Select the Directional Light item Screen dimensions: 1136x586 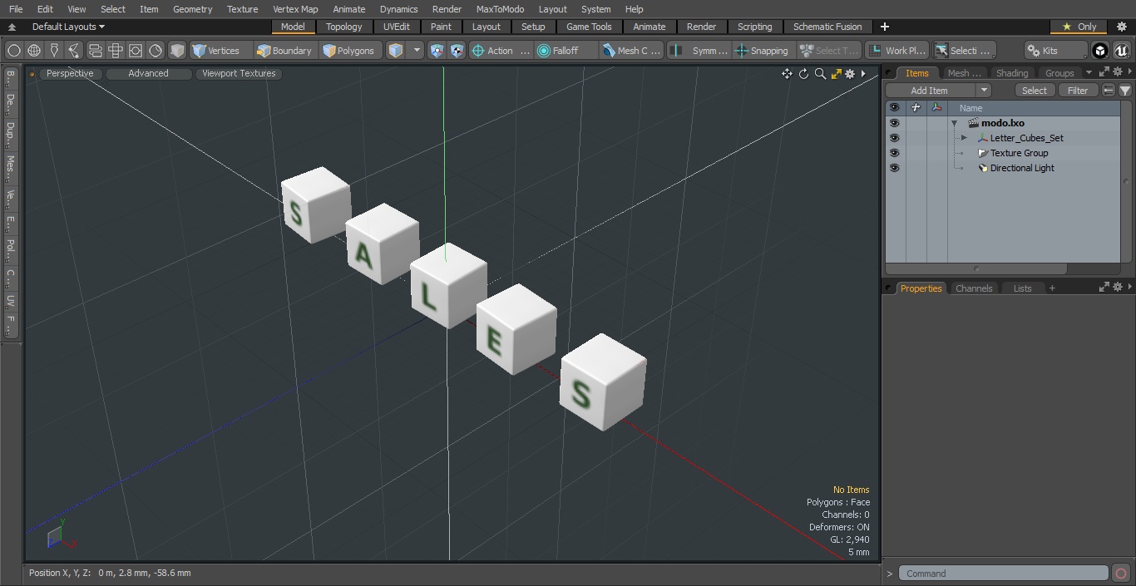[1021, 168]
